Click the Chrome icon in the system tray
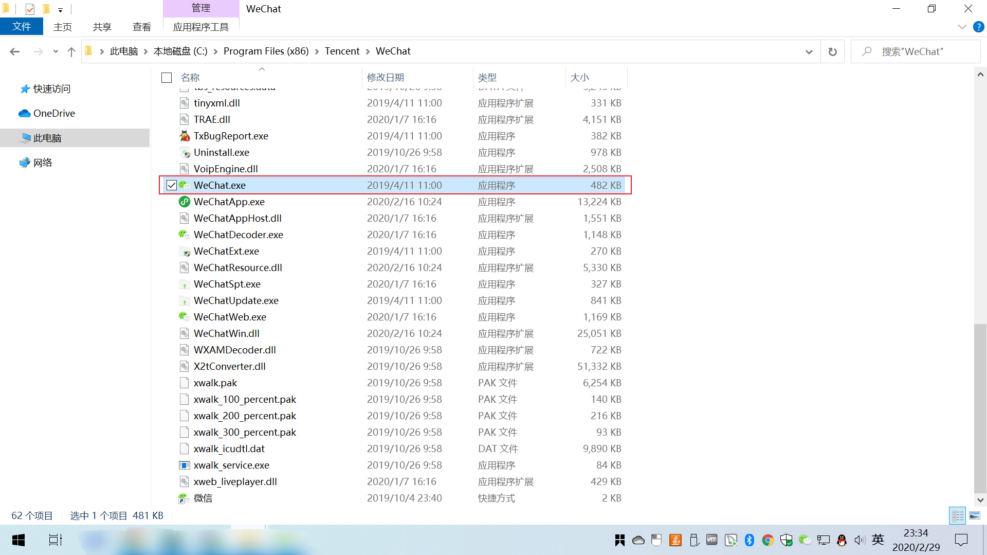 768,540
